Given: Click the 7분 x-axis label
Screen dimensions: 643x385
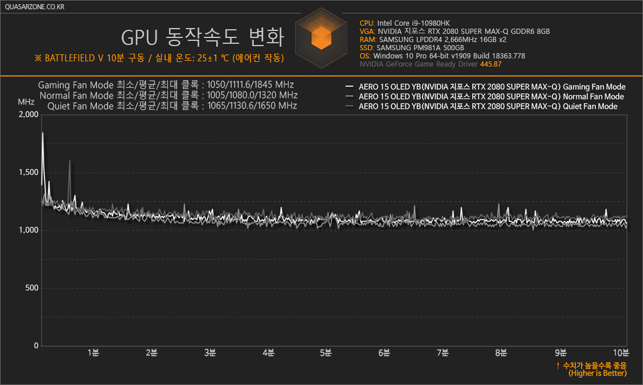Looking at the screenshot, I should 443,353.
